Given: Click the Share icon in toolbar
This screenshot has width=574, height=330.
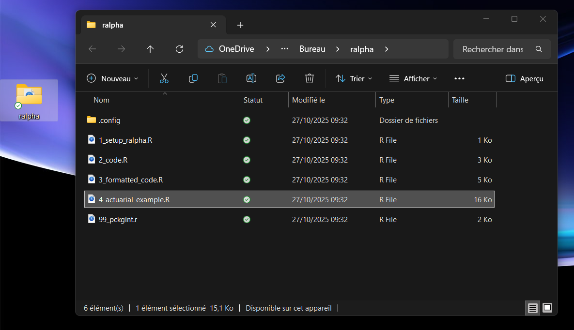Looking at the screenshot, I should click(280, 79).
